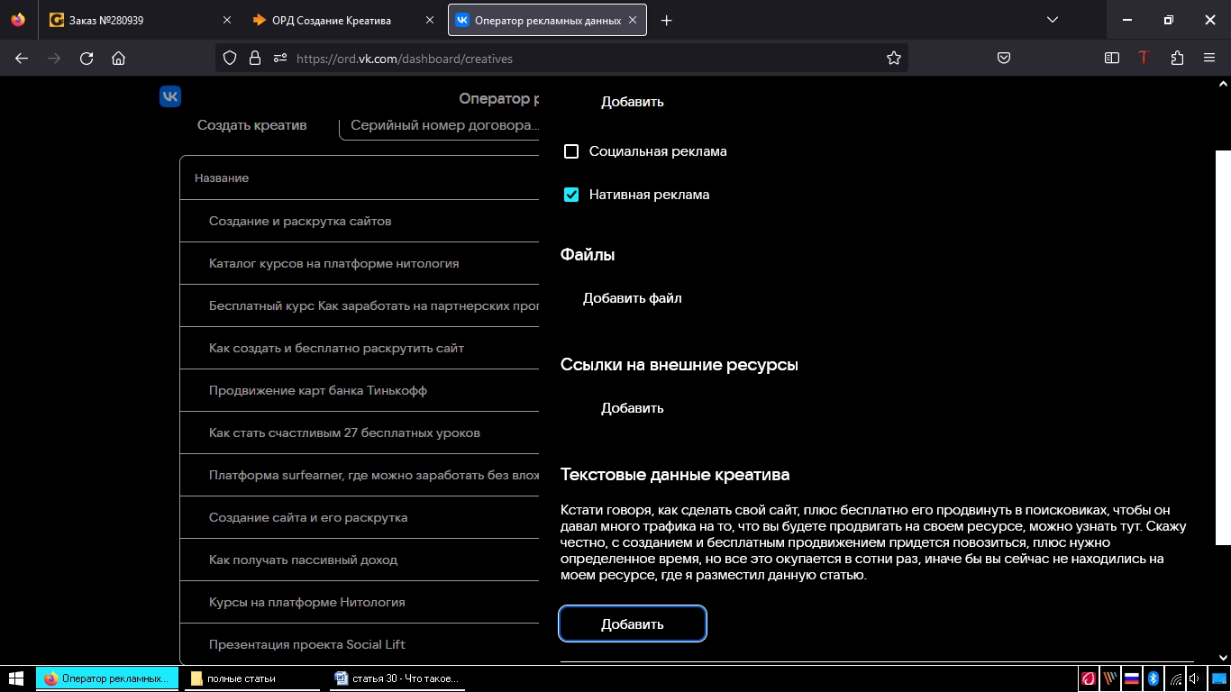Click the red swirl tray icon
The height and width of the screenshot is (692, 1231).
click(1089, 678)
